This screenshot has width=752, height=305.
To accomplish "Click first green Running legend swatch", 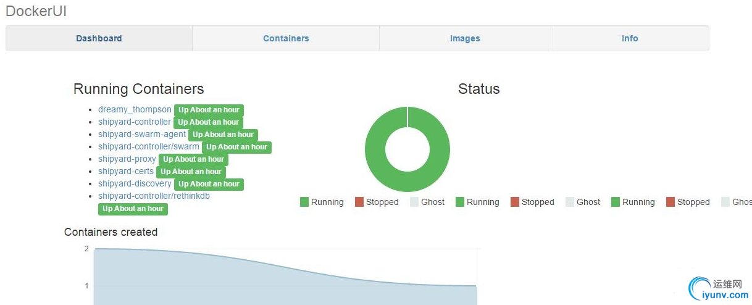I will [304, 202].
